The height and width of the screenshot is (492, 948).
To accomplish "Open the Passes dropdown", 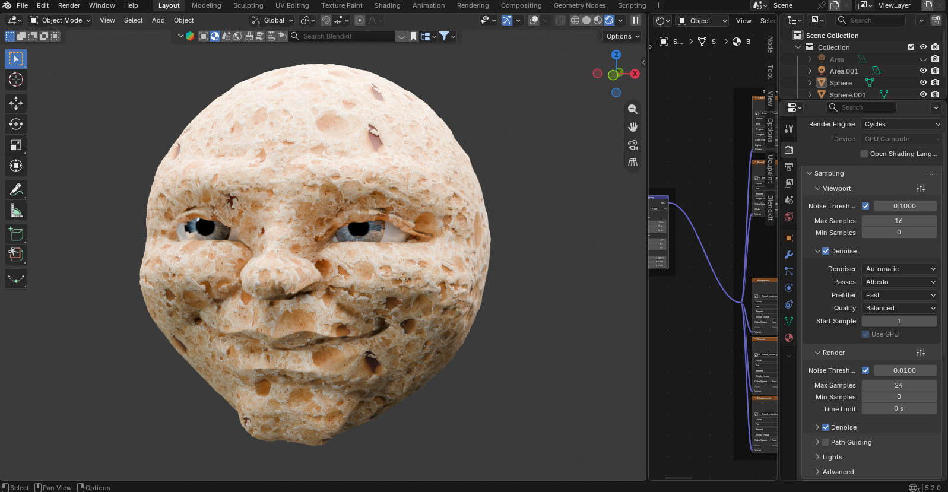I will [899, 282].
